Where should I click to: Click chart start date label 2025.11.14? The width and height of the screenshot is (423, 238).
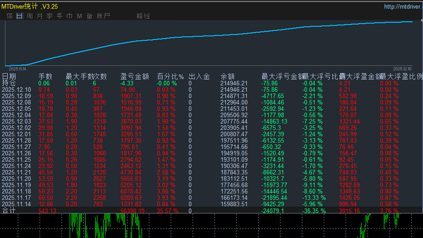[17, 69]
